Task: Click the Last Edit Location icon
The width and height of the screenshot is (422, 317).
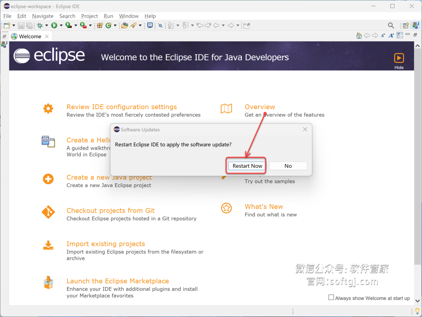Action: coord(200,26)
